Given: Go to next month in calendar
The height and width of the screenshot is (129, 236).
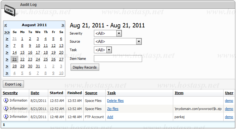Looking at the screenshot, I should (63, 25).
